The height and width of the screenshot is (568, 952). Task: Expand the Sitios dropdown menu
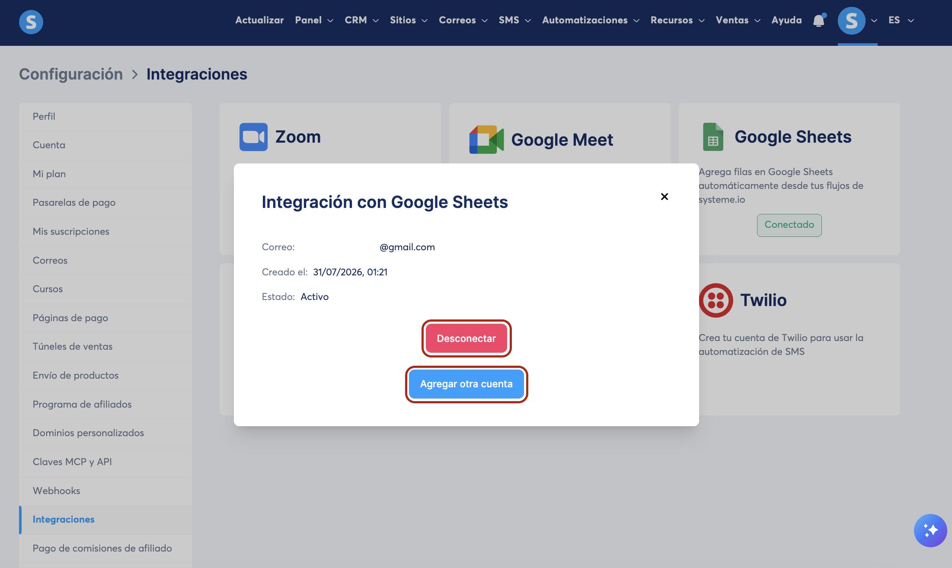coord(409,20)
